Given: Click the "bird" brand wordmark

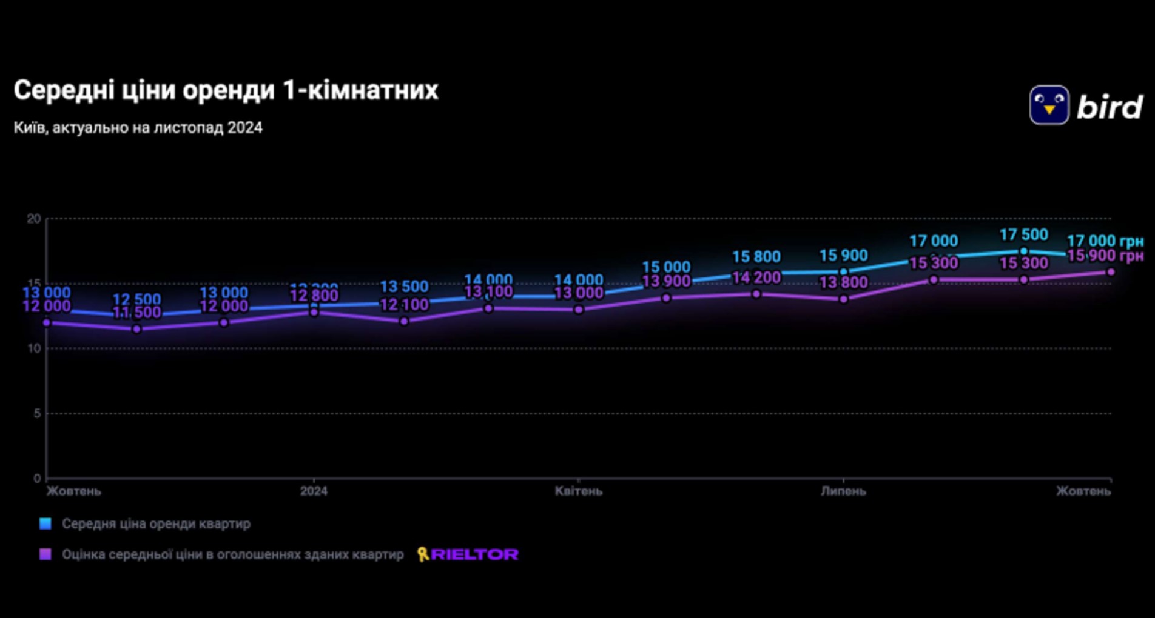Looking at the screenshot, I should pos(1110,107).
